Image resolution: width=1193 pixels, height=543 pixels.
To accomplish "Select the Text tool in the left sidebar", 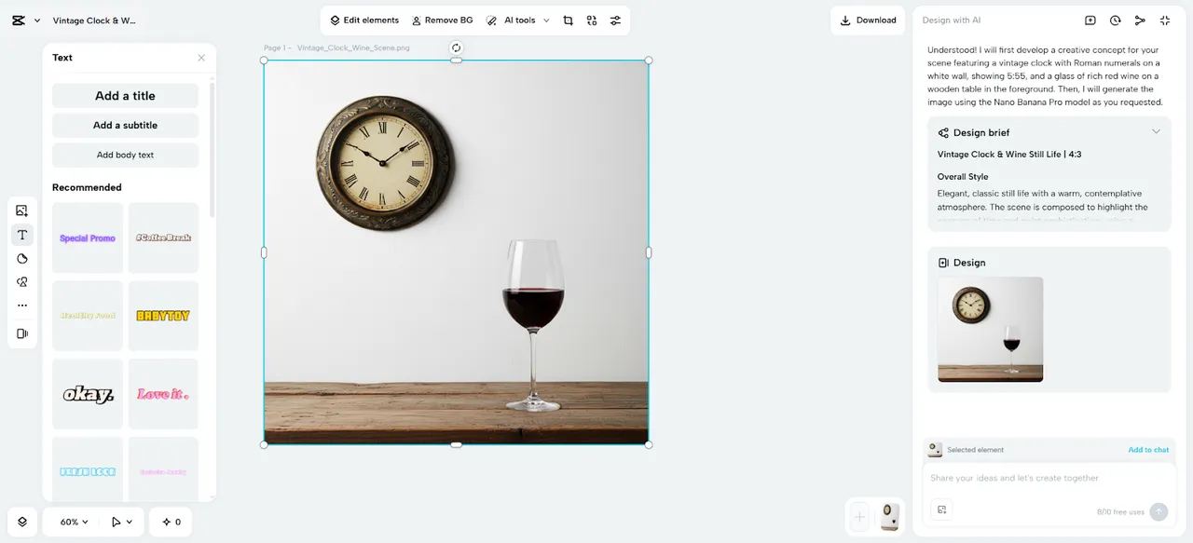I will (22, 235).
